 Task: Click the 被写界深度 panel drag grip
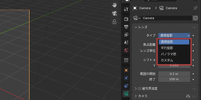194,89
